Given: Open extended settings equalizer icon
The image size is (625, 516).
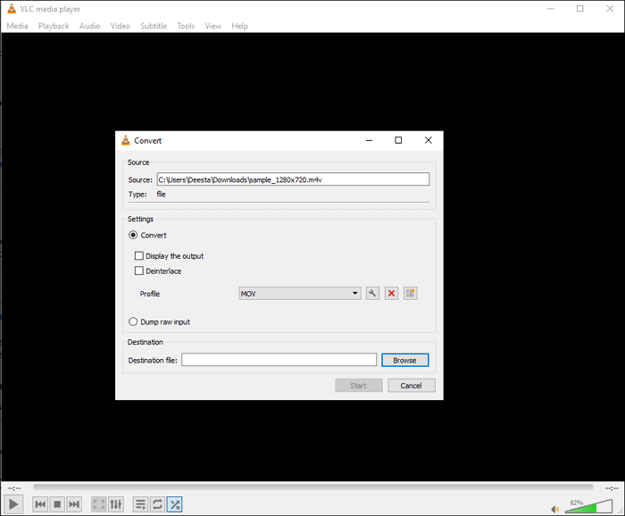Looking at the screenshot, I should pos(116,504).
